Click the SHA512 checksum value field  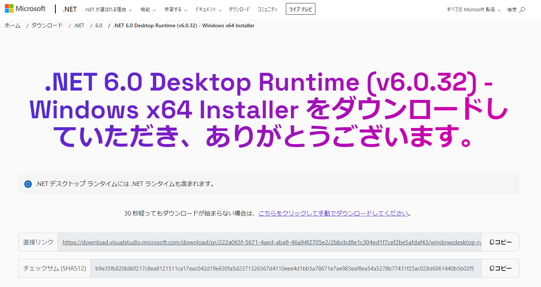pos(286,268)
